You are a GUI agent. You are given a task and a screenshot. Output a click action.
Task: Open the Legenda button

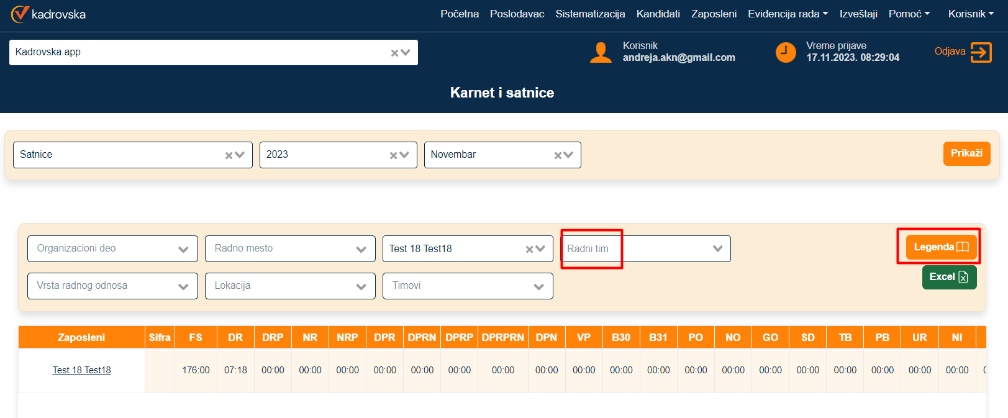pyautogui.click(x=941, y=247)
